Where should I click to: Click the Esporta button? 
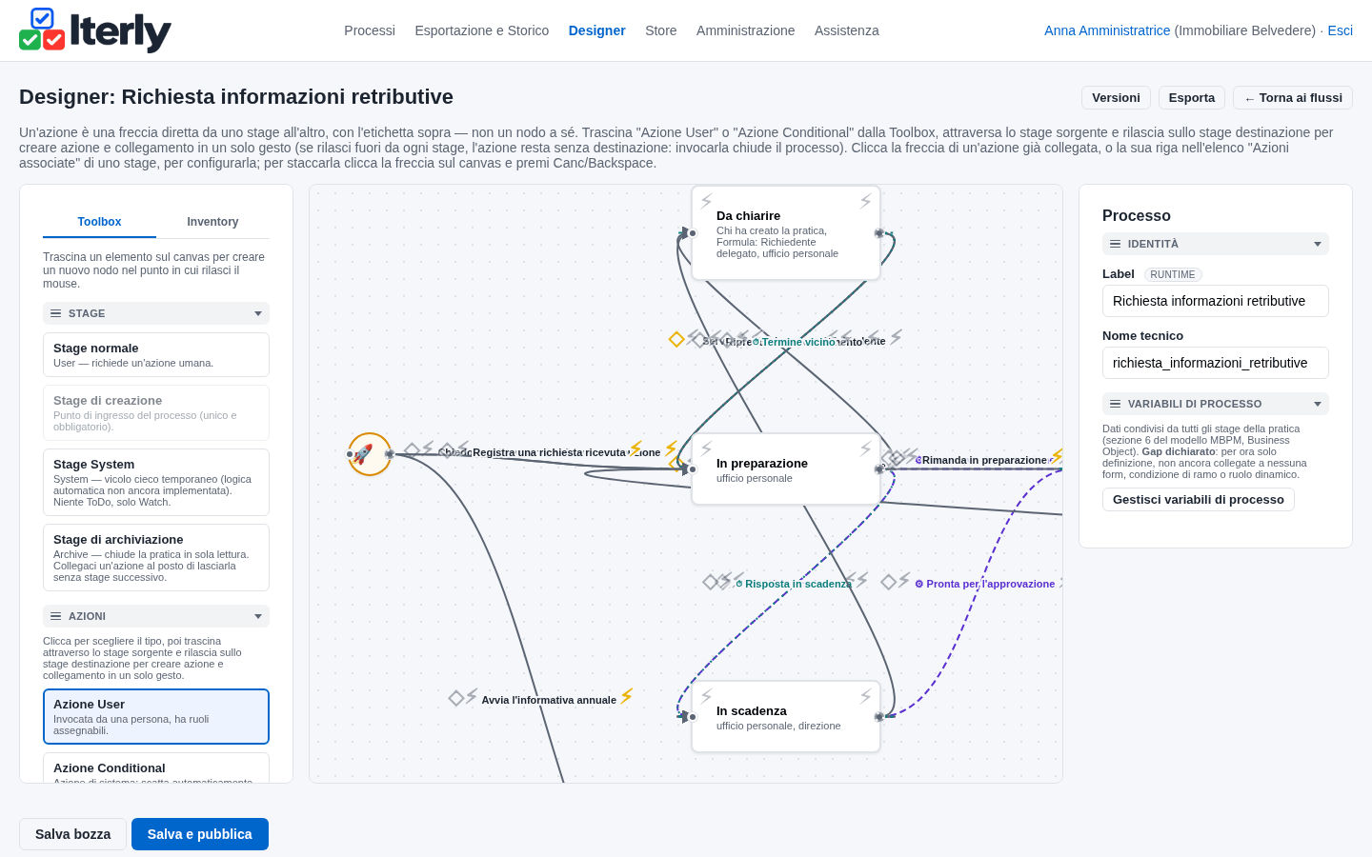(x=1192, y=98)
